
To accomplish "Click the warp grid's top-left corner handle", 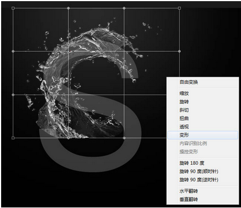I will coord(13,8).
